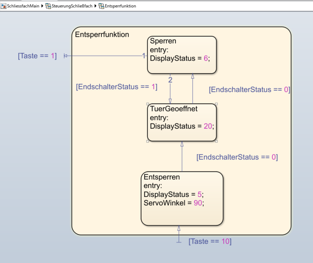Click the Entsperrfunktion title inside the chart
The height and width of the screenshot is (263, 313).
tap(102, 35)
